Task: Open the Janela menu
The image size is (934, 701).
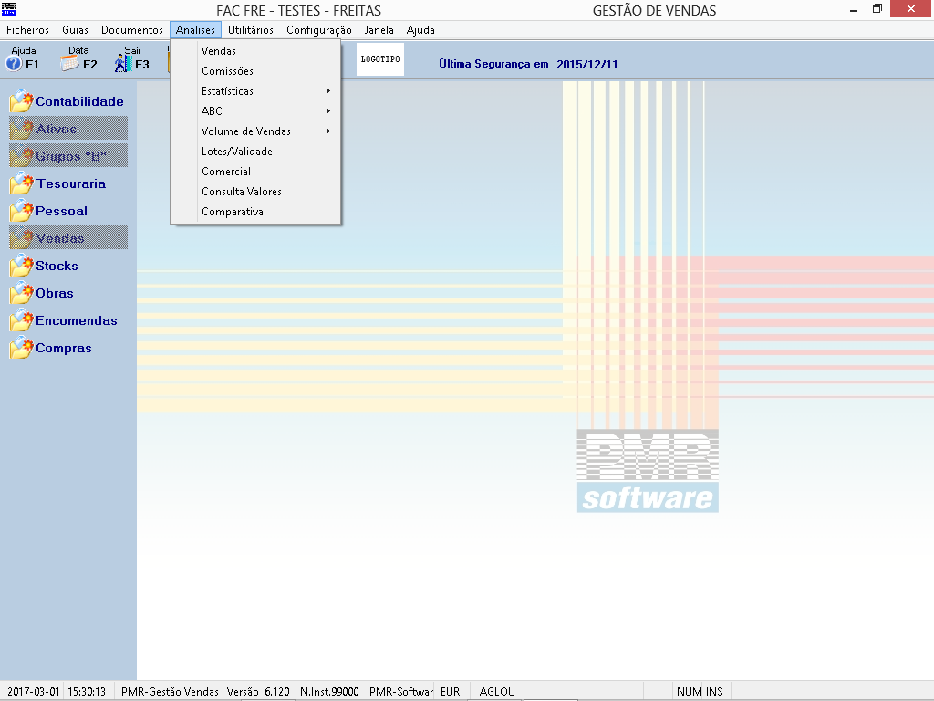Action: pos(379,30)
